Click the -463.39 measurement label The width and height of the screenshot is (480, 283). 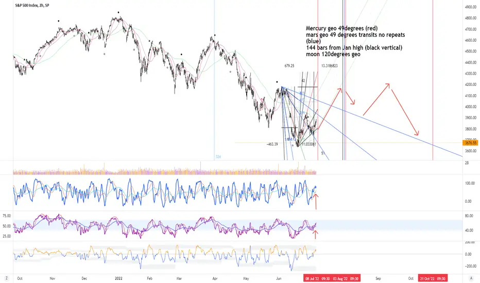(x=272, y=144)
